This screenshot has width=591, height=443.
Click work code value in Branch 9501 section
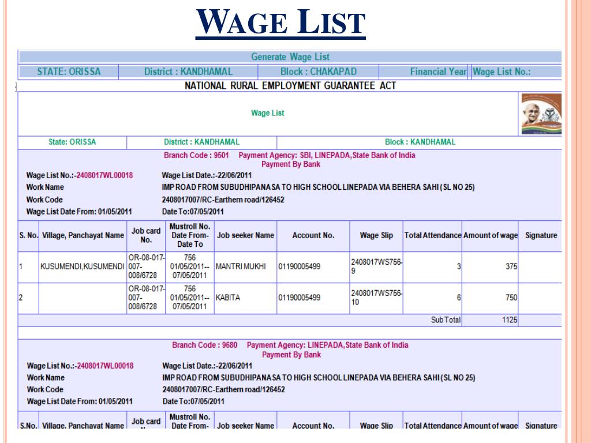(x=223, y=200)
